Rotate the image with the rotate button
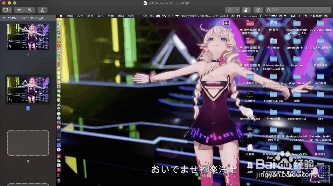The image size is (333, 186). (246, 10)
